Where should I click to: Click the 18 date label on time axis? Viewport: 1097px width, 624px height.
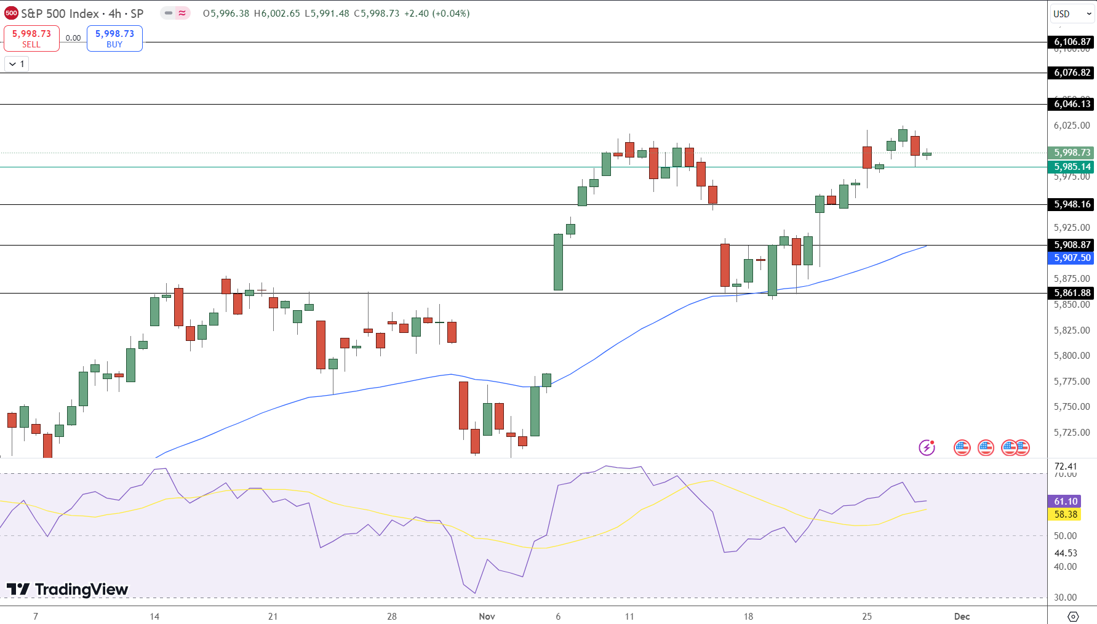(x=748, y=616)
